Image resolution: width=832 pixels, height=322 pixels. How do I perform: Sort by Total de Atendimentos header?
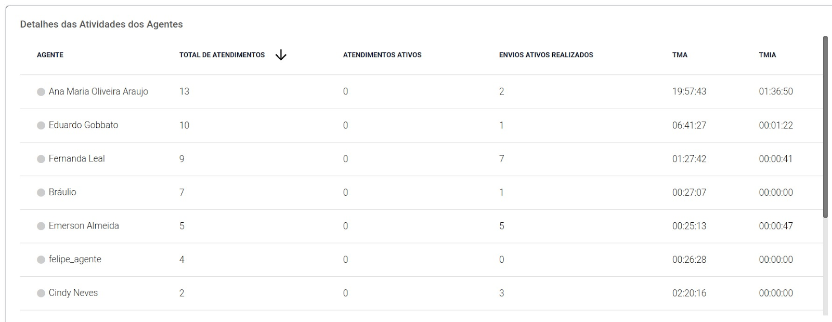click(x=222, y=55)
